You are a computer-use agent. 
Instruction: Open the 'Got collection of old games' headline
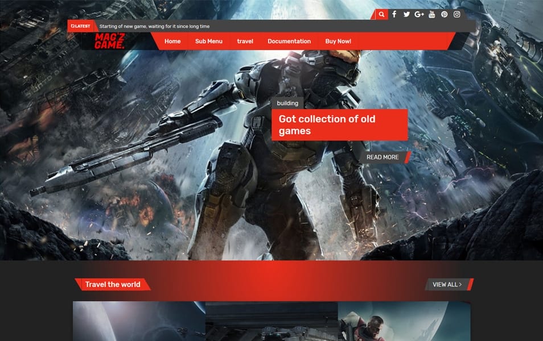[326, 125]
